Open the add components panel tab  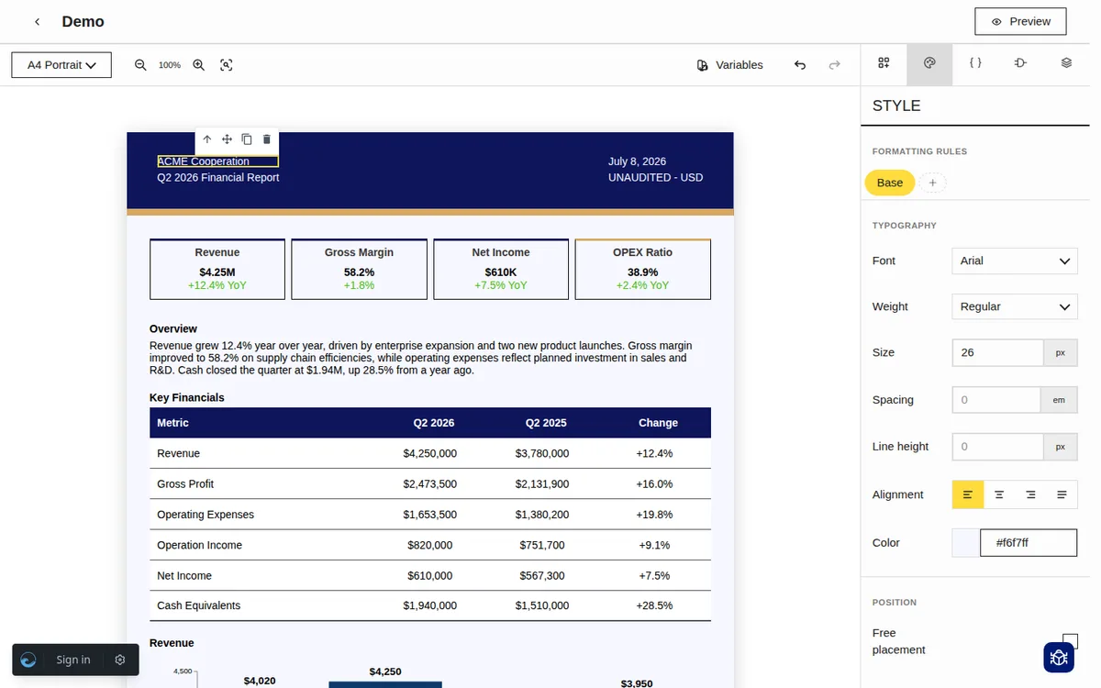click(884, 63)
